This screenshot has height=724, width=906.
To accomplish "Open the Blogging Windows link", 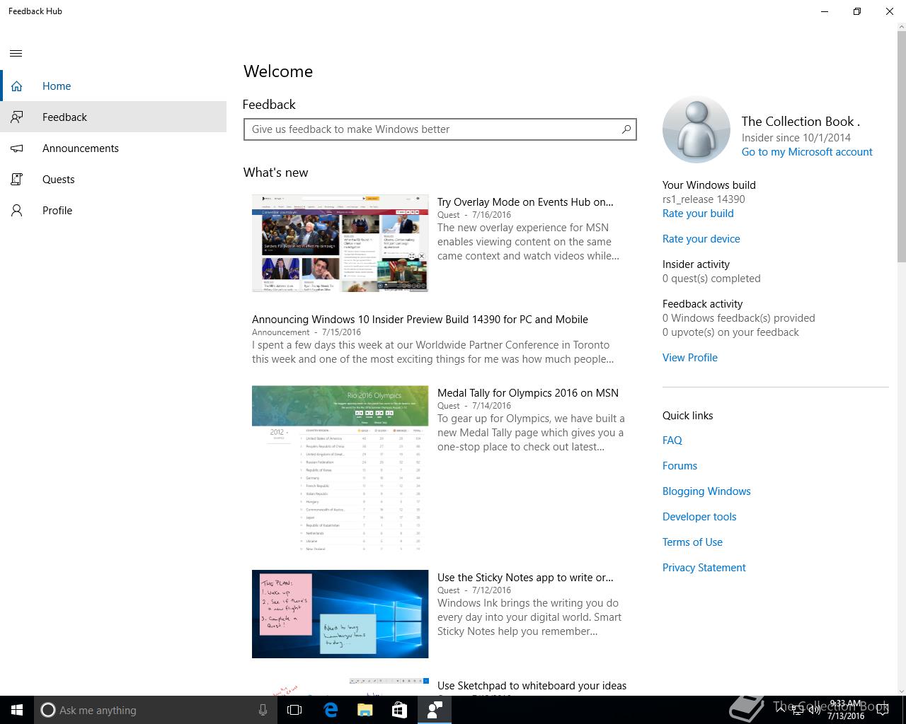I will (706, 491).
